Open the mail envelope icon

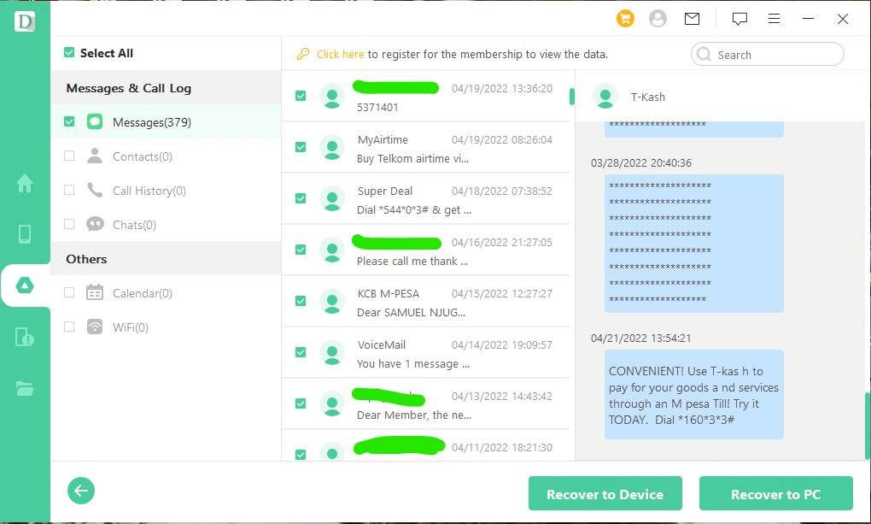pos(692,19)
